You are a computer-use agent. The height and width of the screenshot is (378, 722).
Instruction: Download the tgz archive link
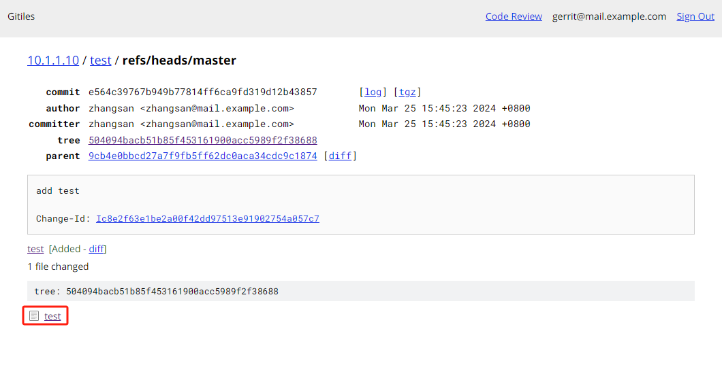coord(407,92)
